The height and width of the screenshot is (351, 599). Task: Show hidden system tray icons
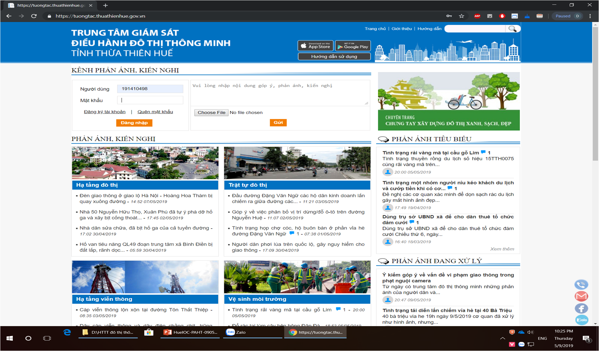502,338
